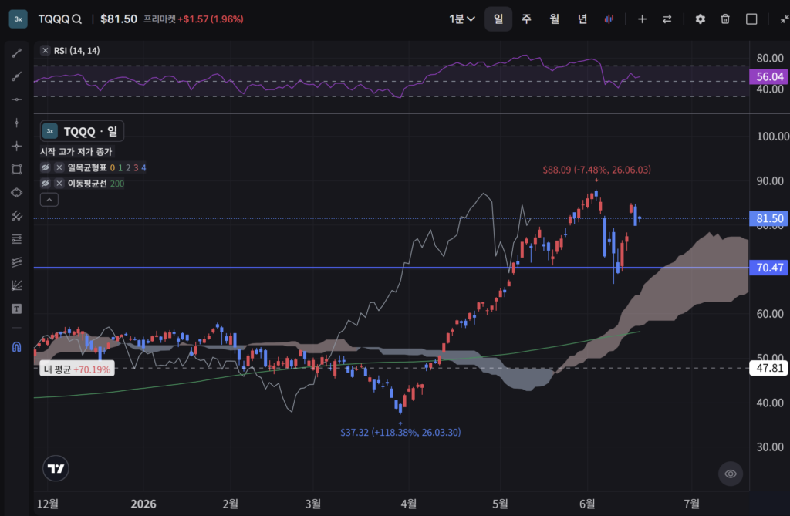The height and width of the screenshot is (516, 790).
Task: Switch to the monthly (월) timeframe
Action: 554,19
